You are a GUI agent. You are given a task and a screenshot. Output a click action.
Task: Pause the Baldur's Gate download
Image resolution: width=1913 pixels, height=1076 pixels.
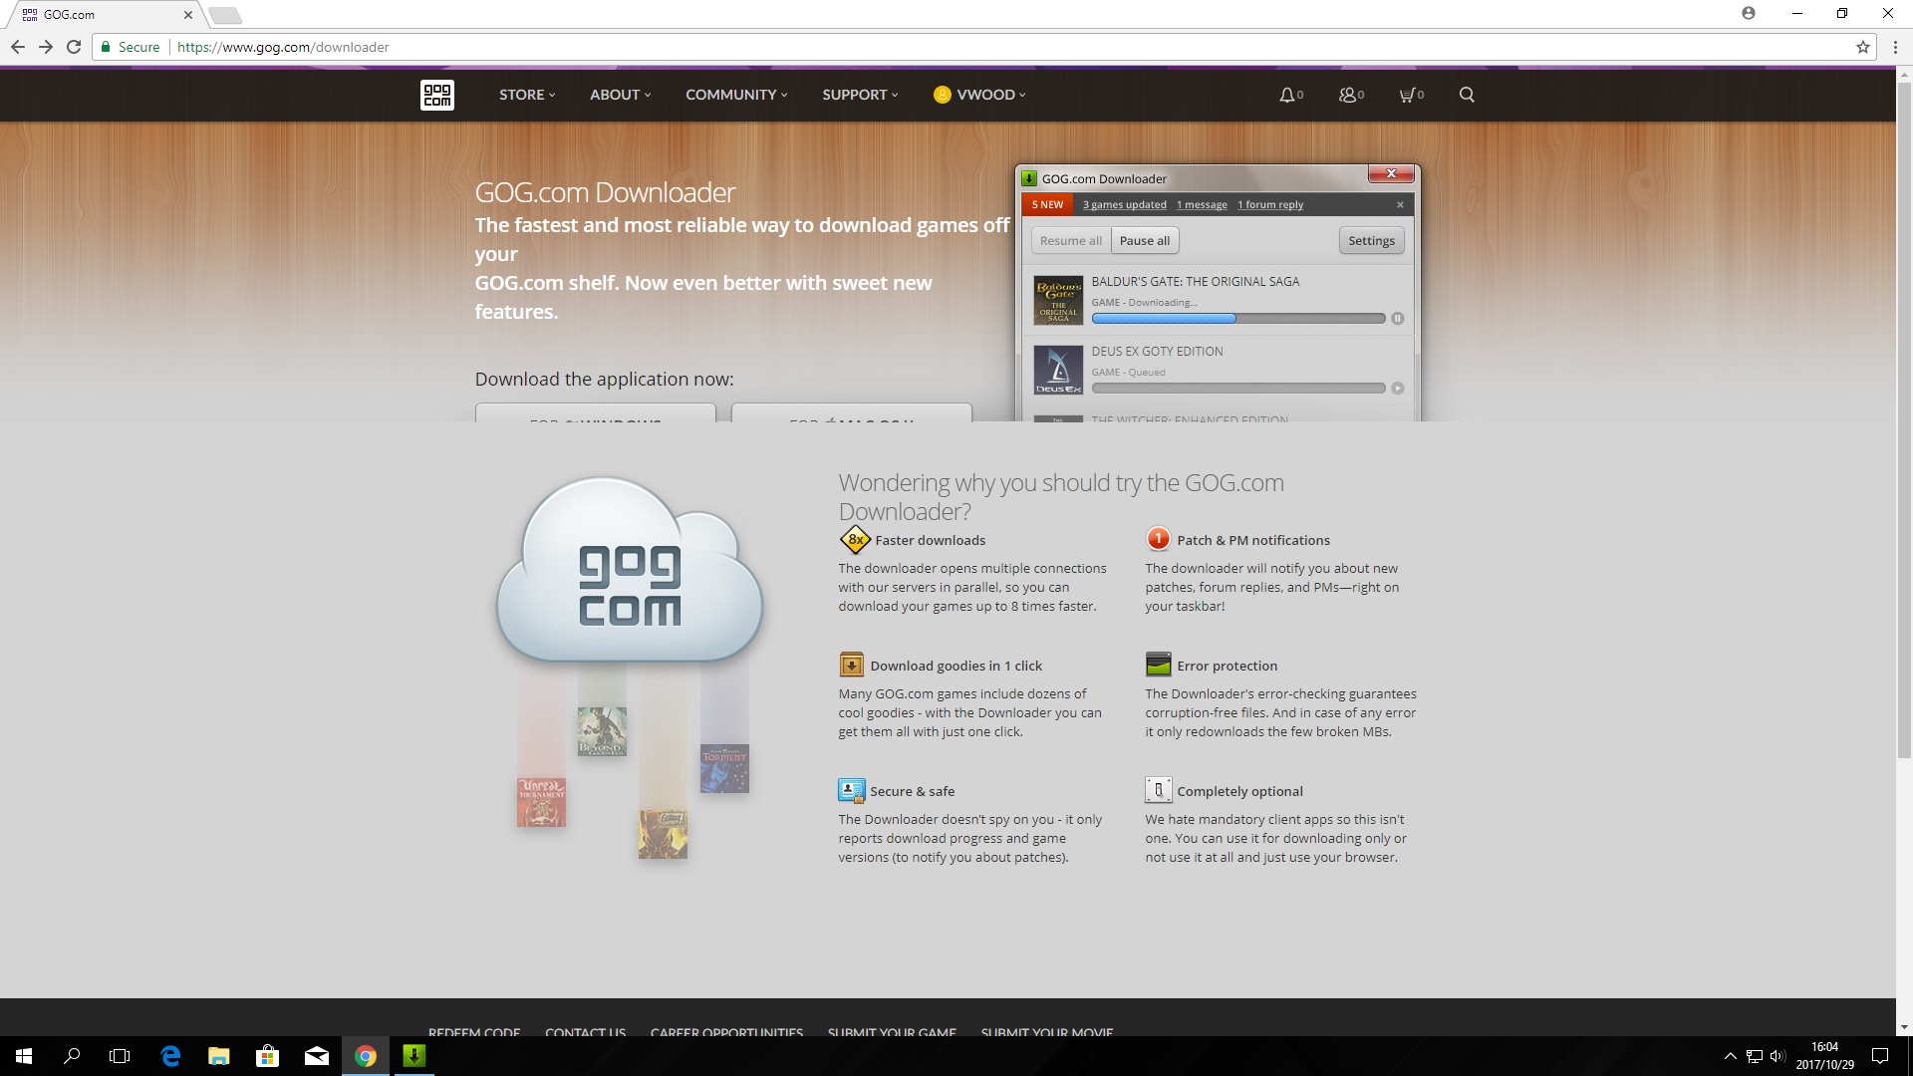click(x=1397, y=319)
